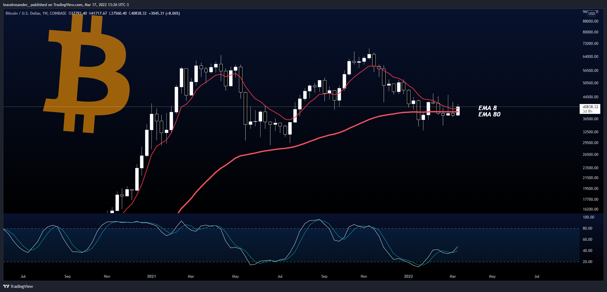Click the 3d 8h bar countdown
Image resolution: width=607 pixels, height=292 pixels.
(x=587, y=111)
